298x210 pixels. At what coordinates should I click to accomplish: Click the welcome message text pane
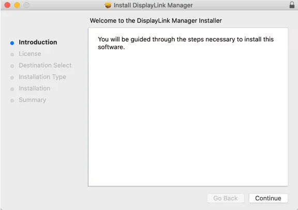[x=188, y=107]
